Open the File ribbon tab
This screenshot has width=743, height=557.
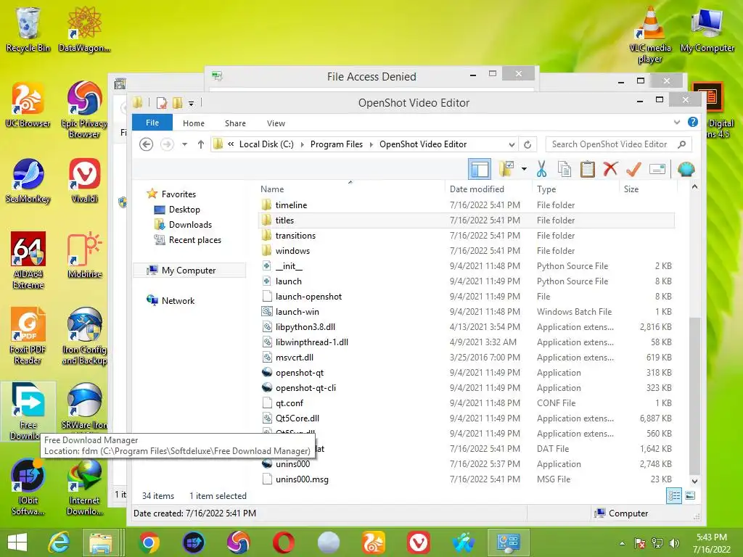(x=152, y=123)
